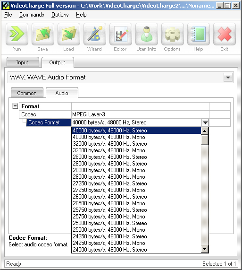Choose 32000 bytes/s, 48000 Hz, Mono
Viewport: 242px width, 270px height.
136,150
